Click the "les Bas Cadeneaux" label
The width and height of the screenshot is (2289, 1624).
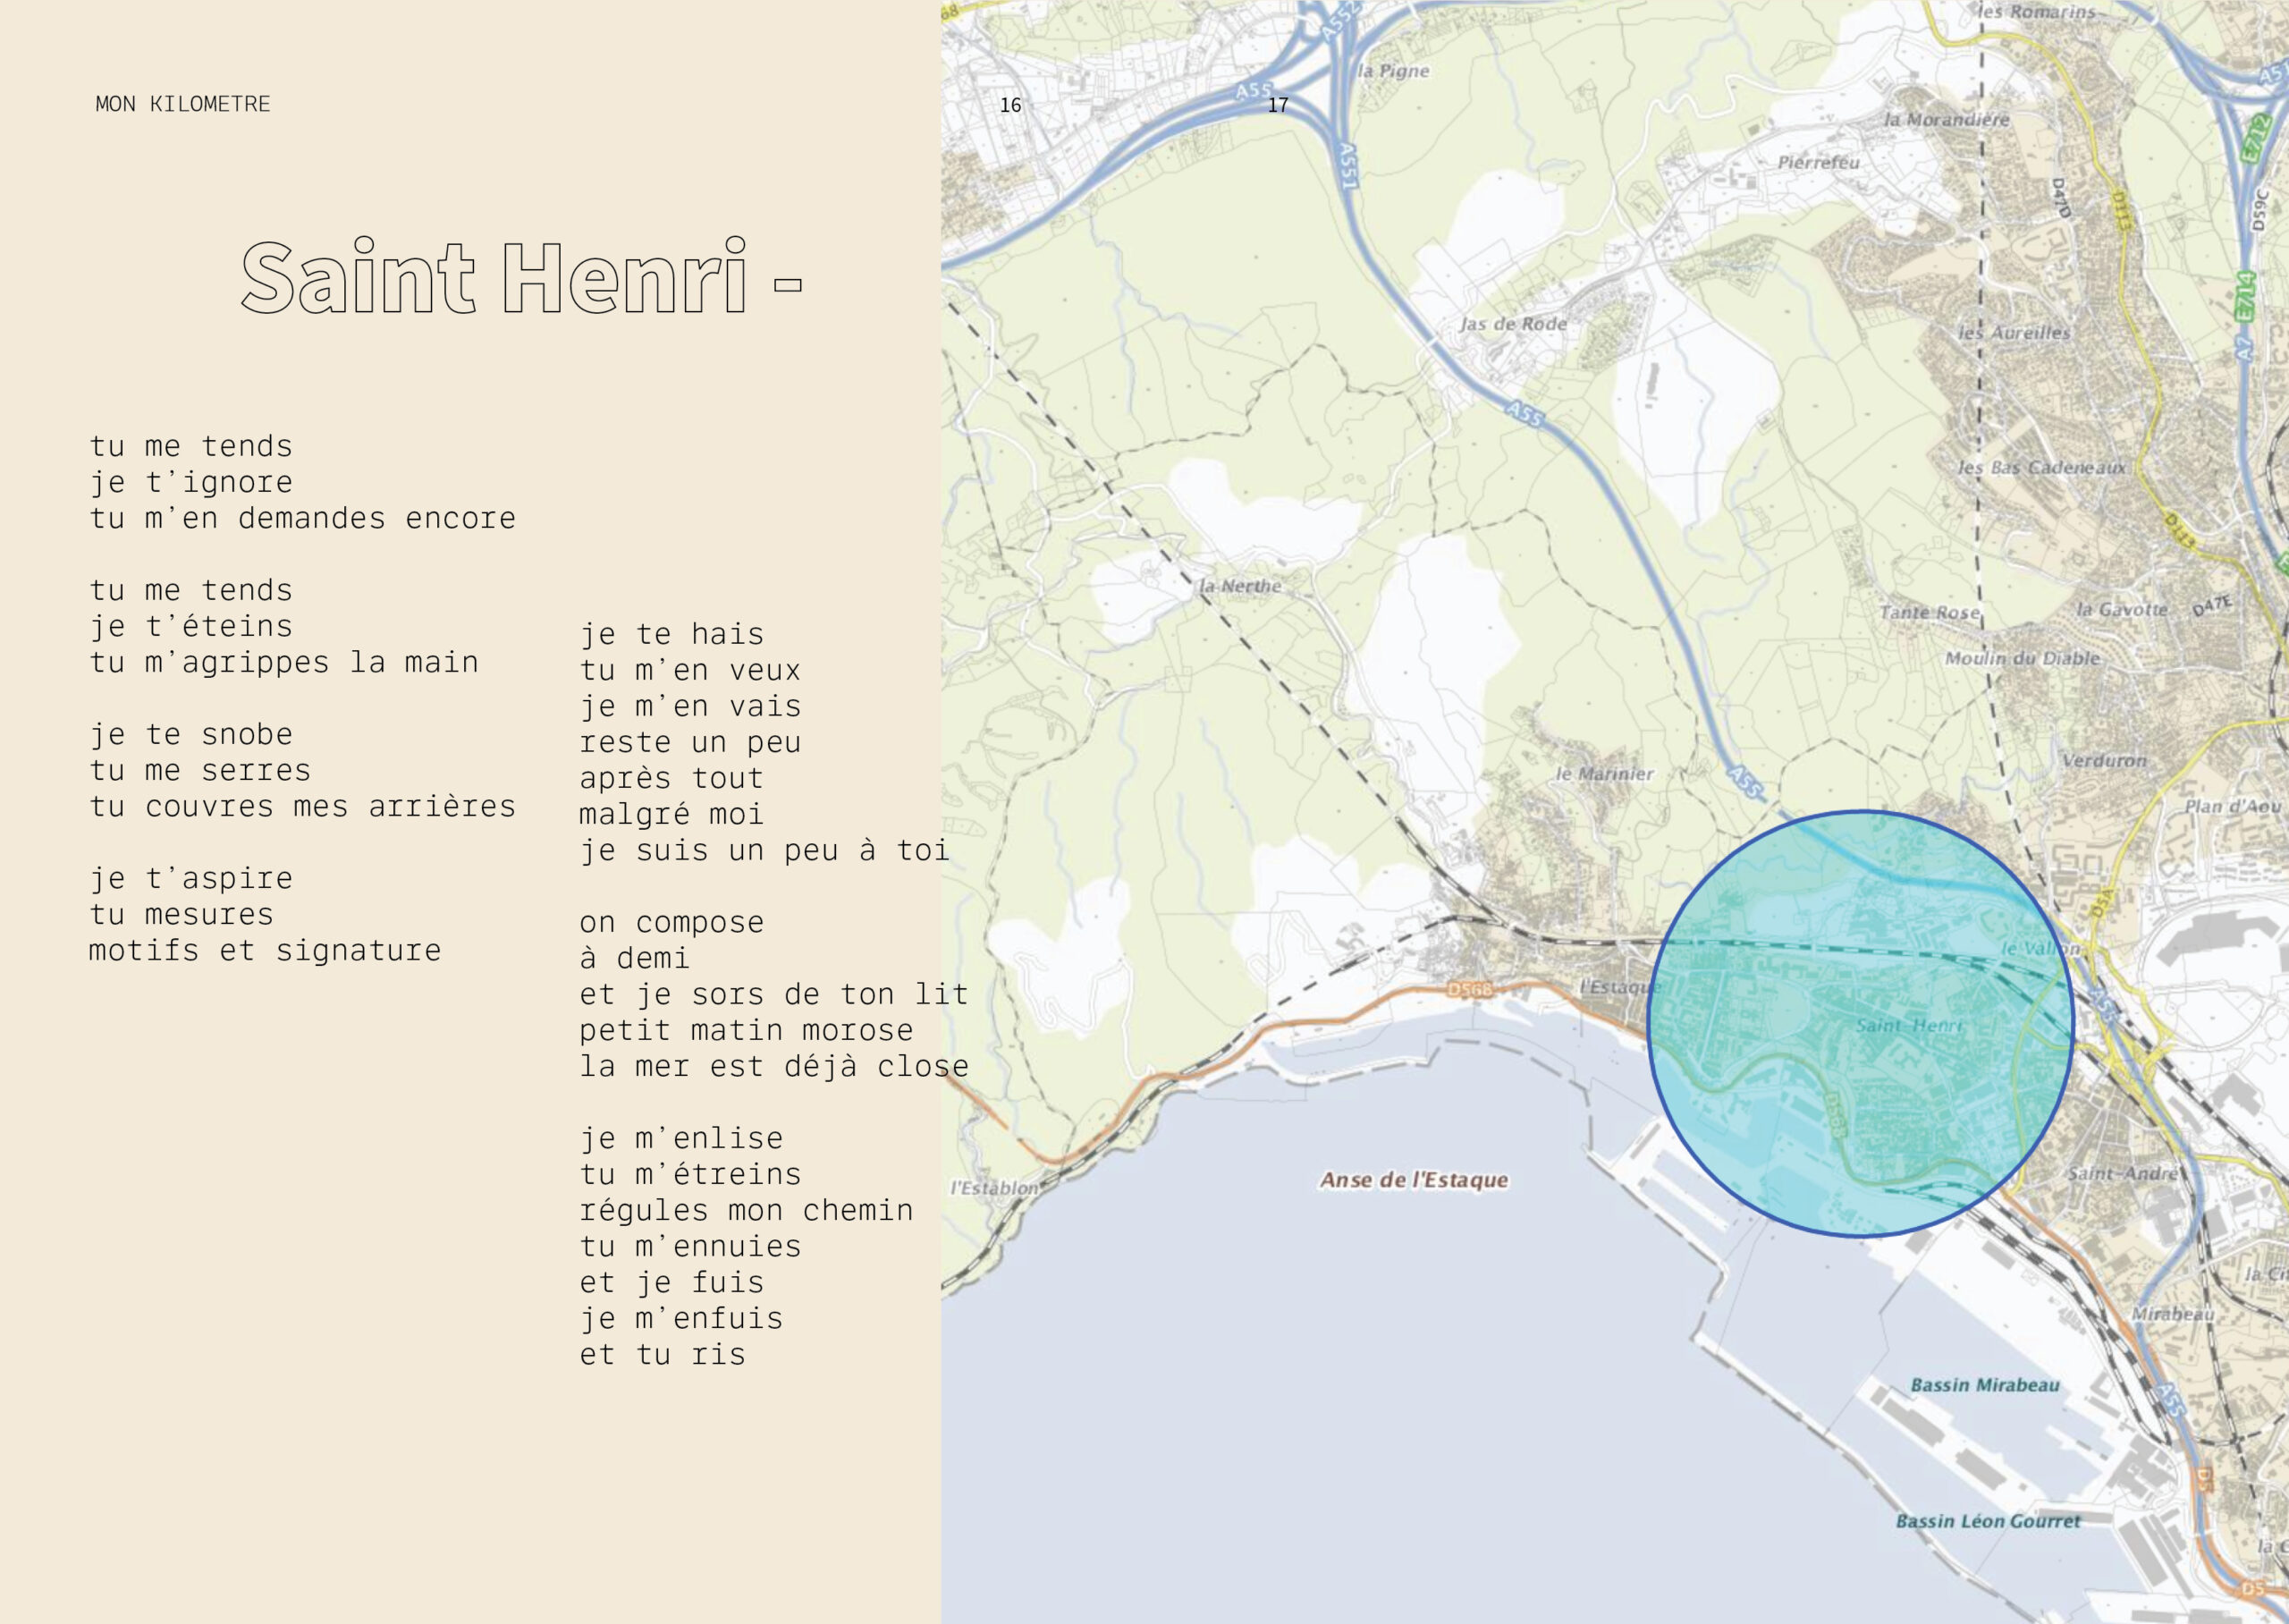point(2041,467)
